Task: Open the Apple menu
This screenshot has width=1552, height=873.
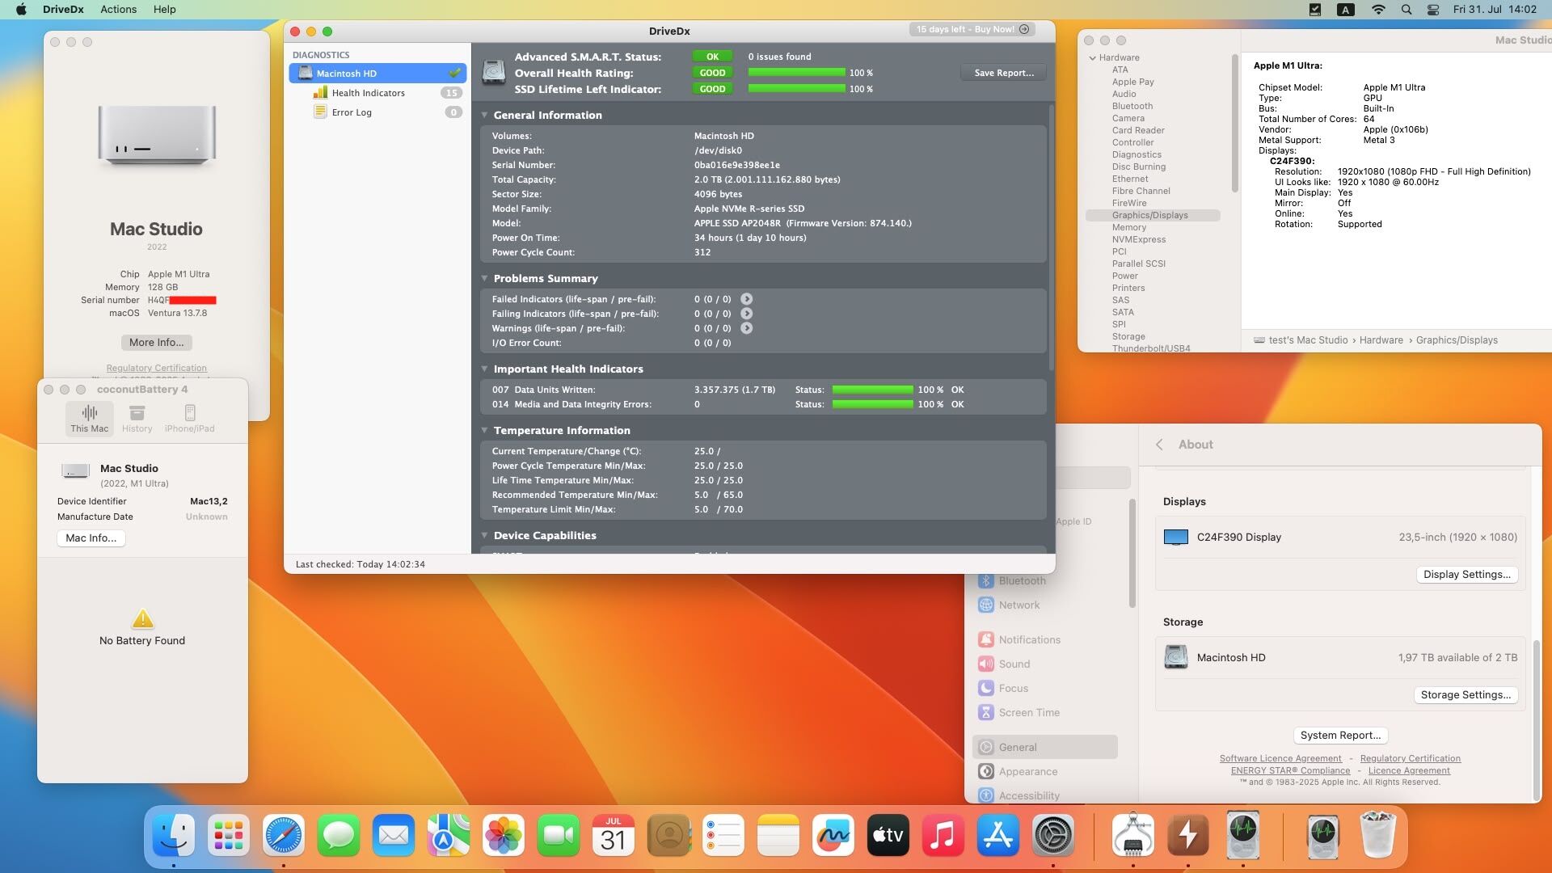Action: (x=21, y=10)
